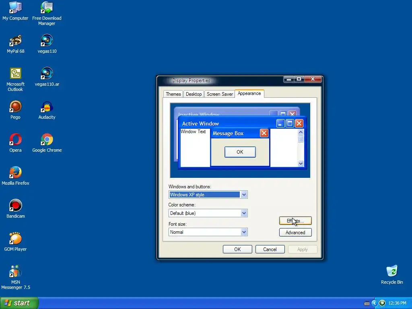Select the Mozilla Firefox icon
The width and height of the screenshot is (412, 309).
pos(16,176)
